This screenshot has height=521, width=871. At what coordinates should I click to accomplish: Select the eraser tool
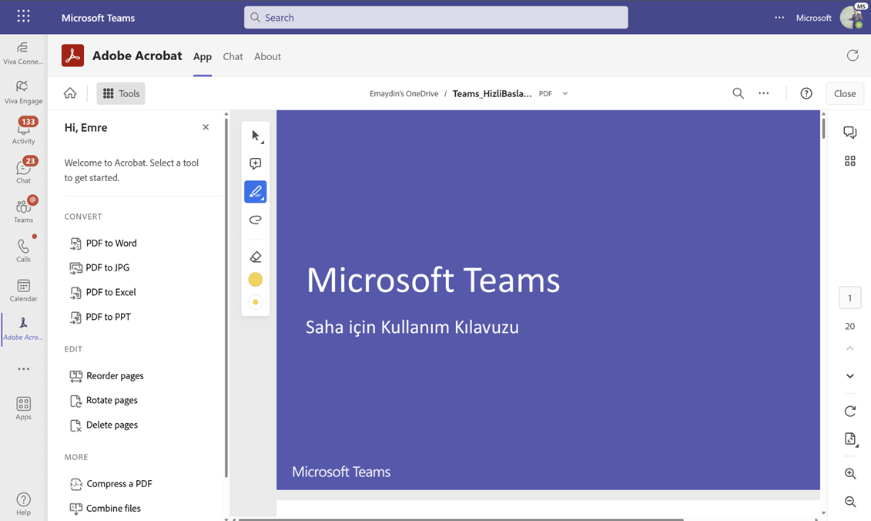coord(256,257)
